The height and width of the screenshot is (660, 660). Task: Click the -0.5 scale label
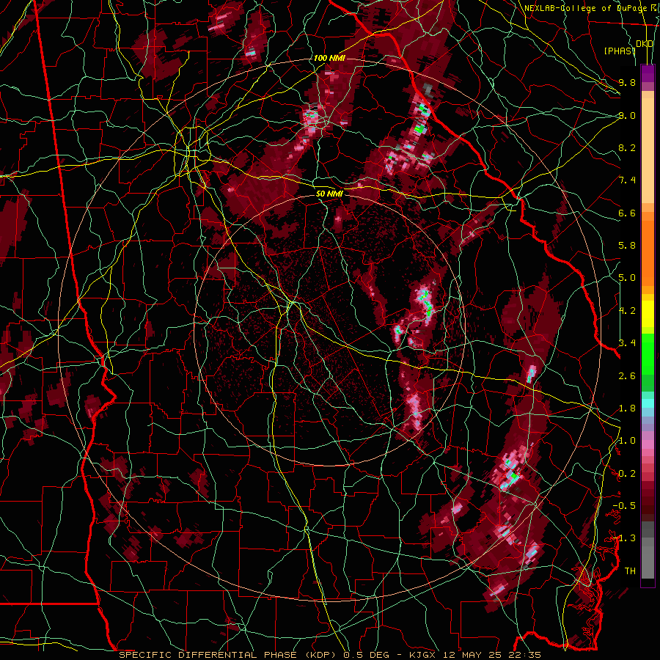click(x=624, y=506)
